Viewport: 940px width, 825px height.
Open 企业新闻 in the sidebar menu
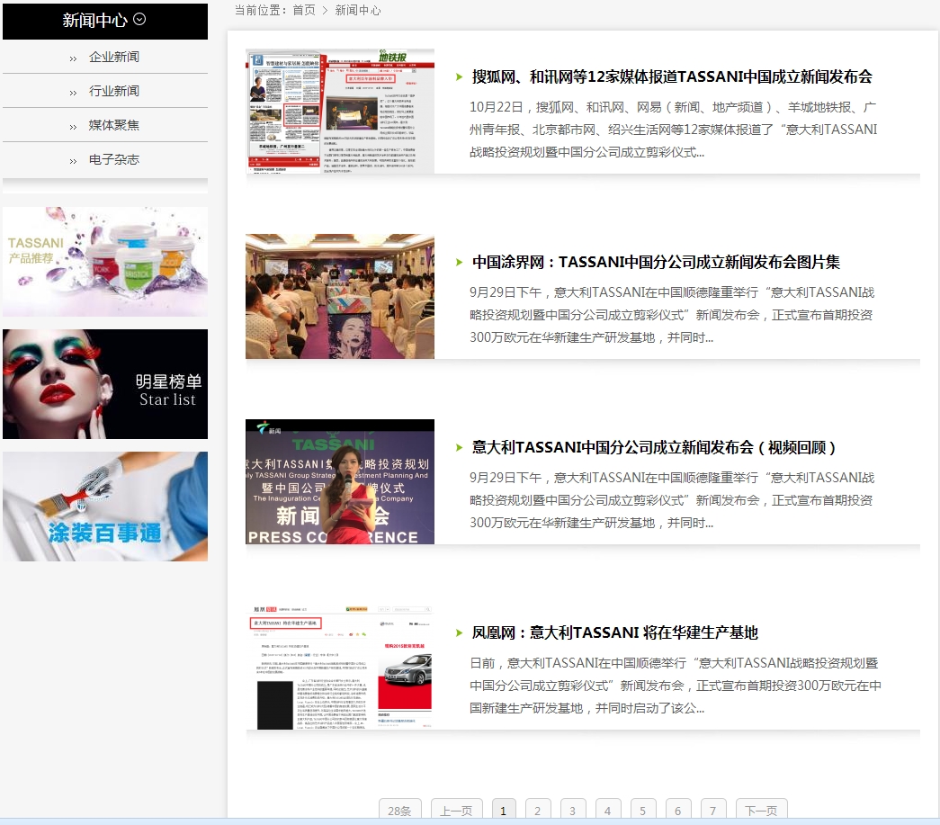[113, 57]
